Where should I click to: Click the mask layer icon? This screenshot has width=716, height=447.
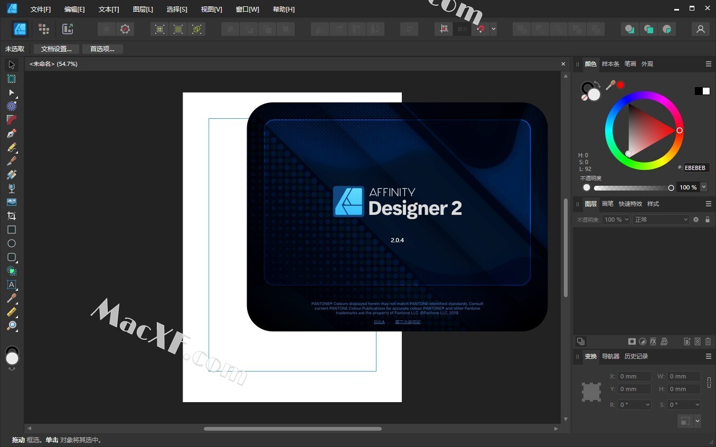click(x=632, y=341)
